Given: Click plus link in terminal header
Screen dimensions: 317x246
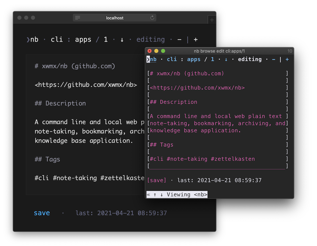Looking at the screenshot, I should (x=287, y=60).
